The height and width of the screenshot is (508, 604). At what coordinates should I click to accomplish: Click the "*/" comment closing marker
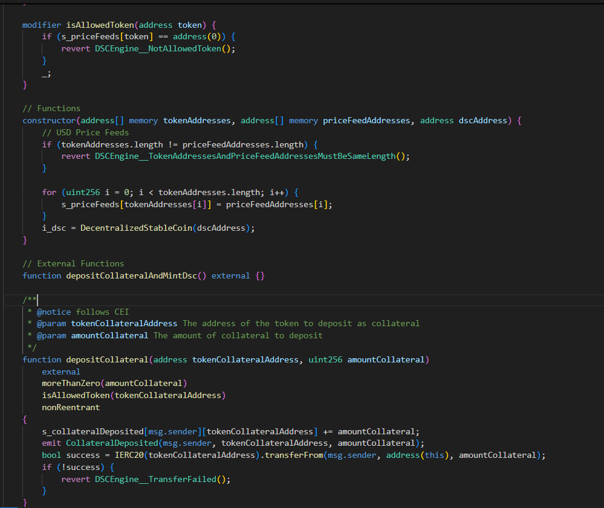[32, 347]
